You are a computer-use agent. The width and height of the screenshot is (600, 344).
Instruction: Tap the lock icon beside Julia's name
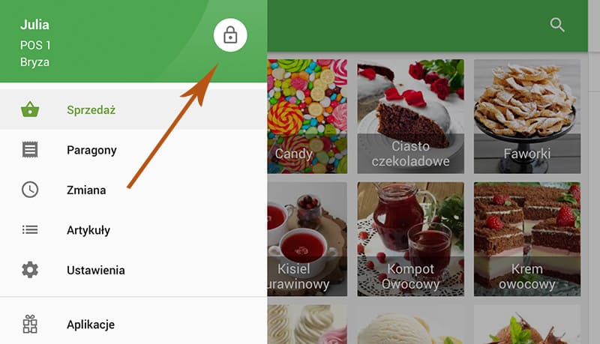click(230, 34)
